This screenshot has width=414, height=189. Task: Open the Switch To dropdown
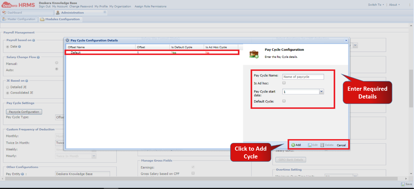click(x=376, y=4)
